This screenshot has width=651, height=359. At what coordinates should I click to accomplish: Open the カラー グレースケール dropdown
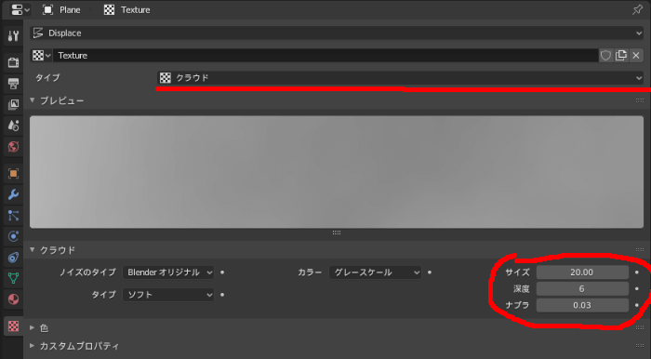[376, 273]
